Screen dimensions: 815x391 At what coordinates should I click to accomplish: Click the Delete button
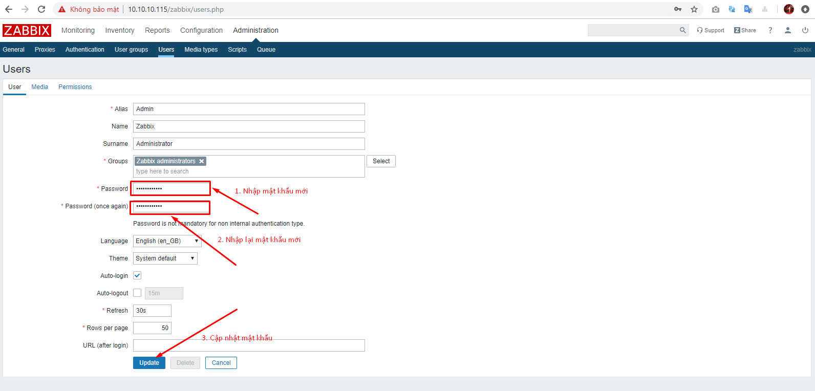[185, 363]
